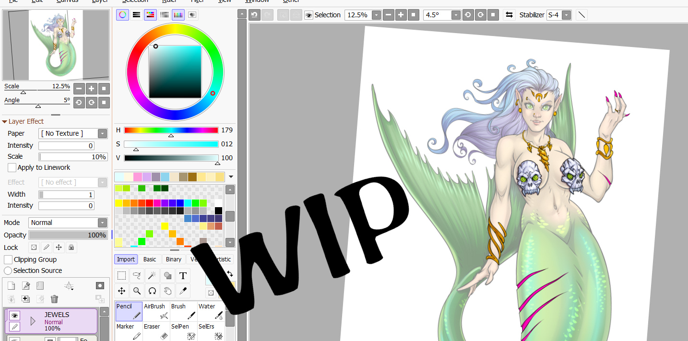The image size is (688, 341).
Task: Select the Rotate view tool
Action: (152, 291)
